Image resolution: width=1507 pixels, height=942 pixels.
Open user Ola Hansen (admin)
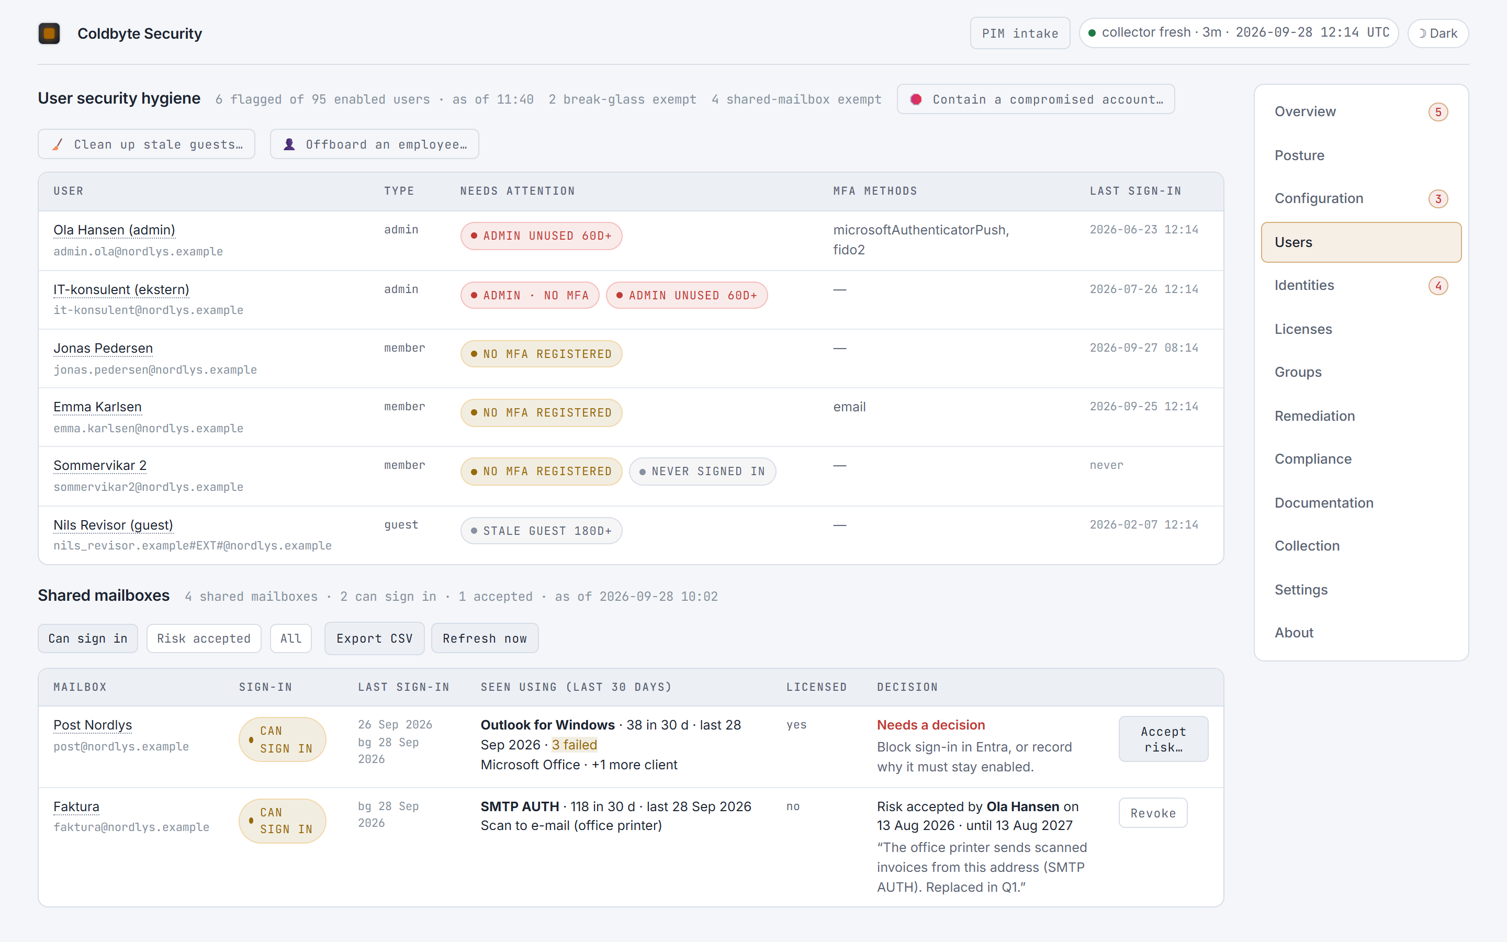114,230
